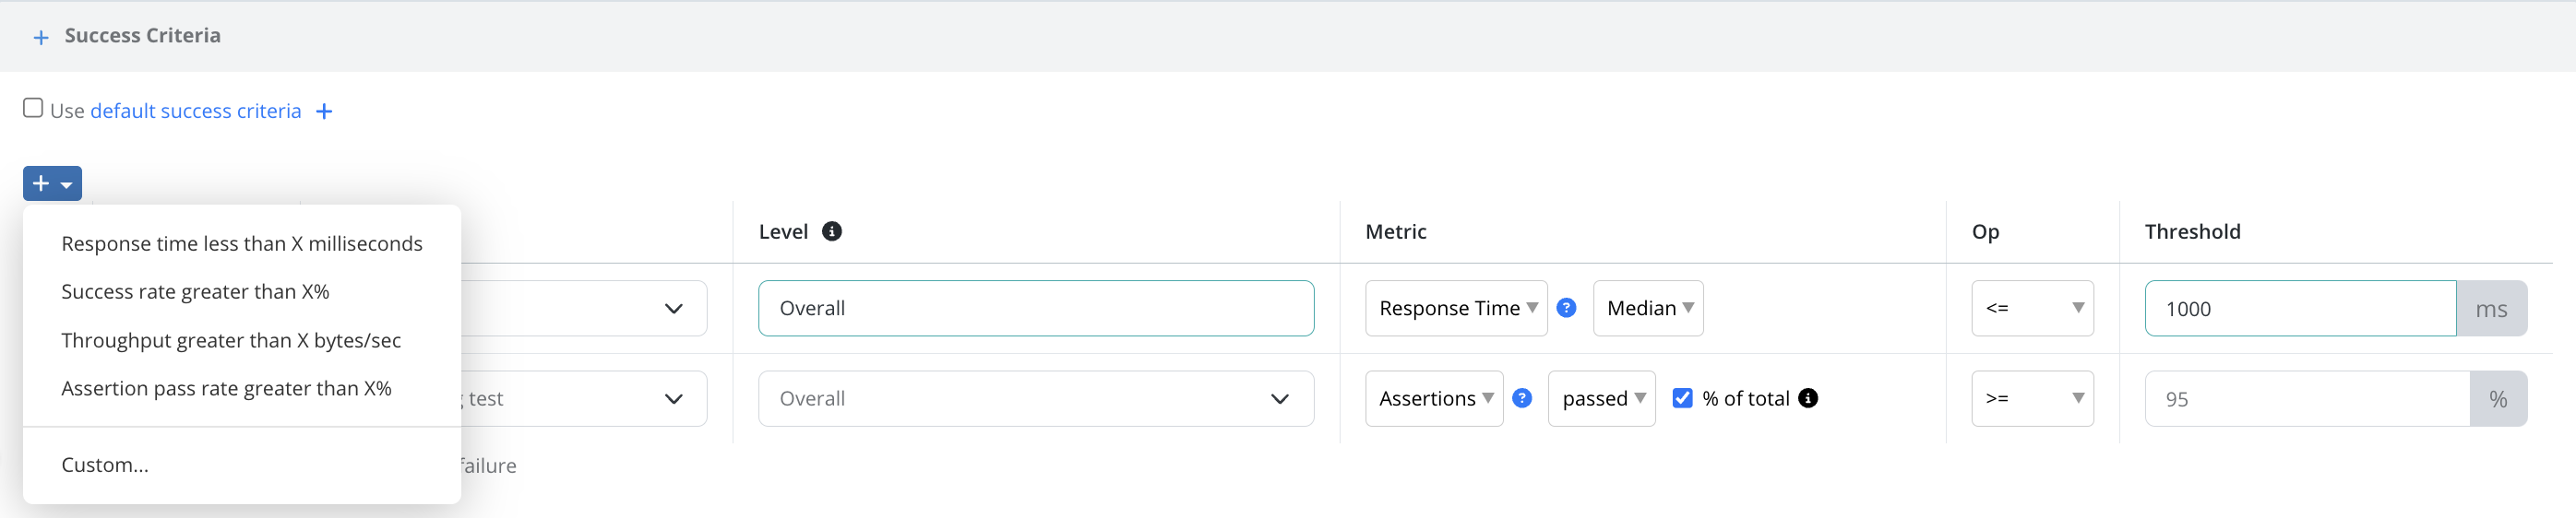Open the passed assertions dropdown
The image size is (2576, 518).
tap(1601, 398)
